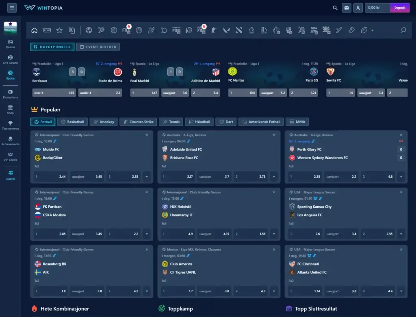This screenshot has width=416, height=317.
Task: Select the ice hockey stick icon
Action: coord(151,30)
